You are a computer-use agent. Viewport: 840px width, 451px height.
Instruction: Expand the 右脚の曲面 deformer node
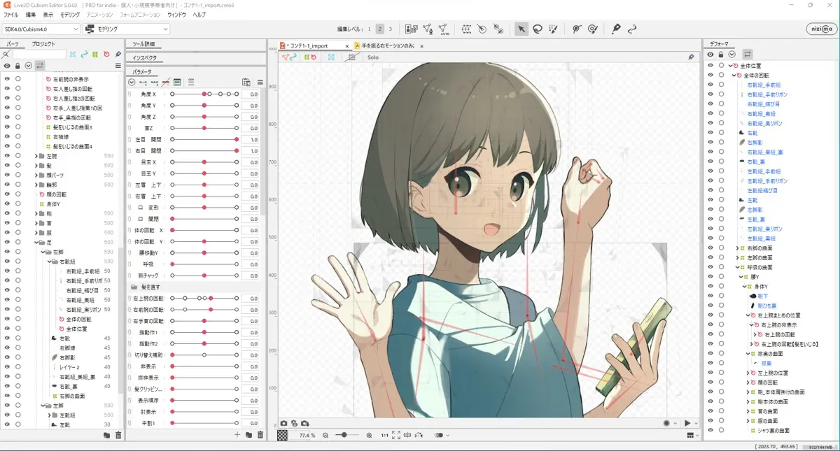click(x=738, y=248)
